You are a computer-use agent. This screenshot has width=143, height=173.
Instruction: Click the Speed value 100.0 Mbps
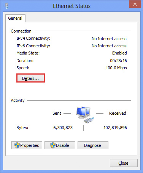coord(116,68)
